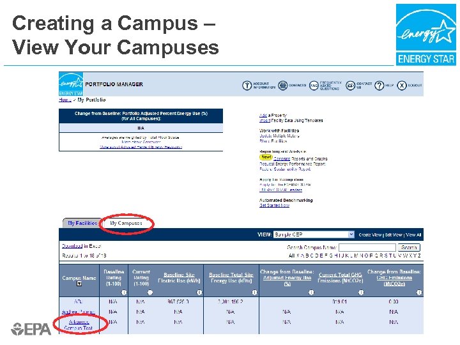The image size is (460, 345).
Task: Click the yellow New! badge
Action: click(x=266, y=157)
